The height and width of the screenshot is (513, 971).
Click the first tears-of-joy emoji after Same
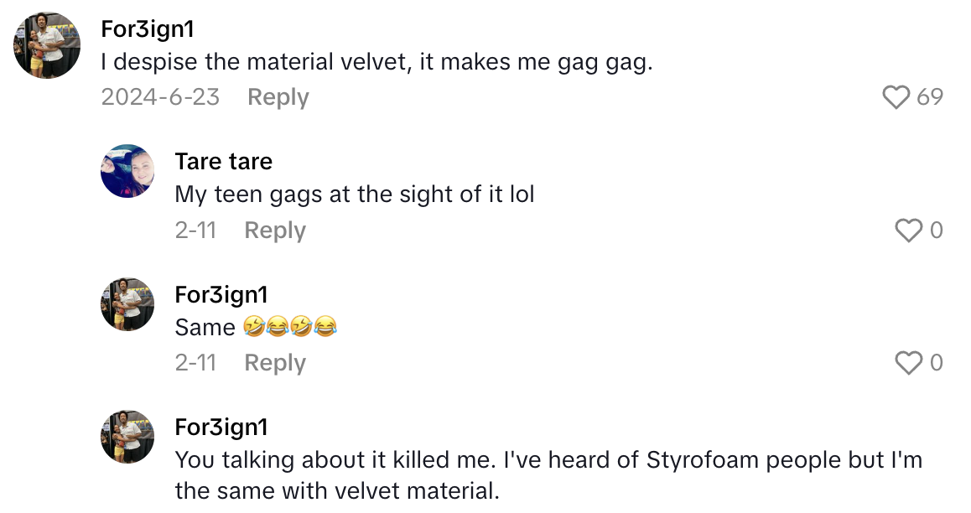(278, 326)
